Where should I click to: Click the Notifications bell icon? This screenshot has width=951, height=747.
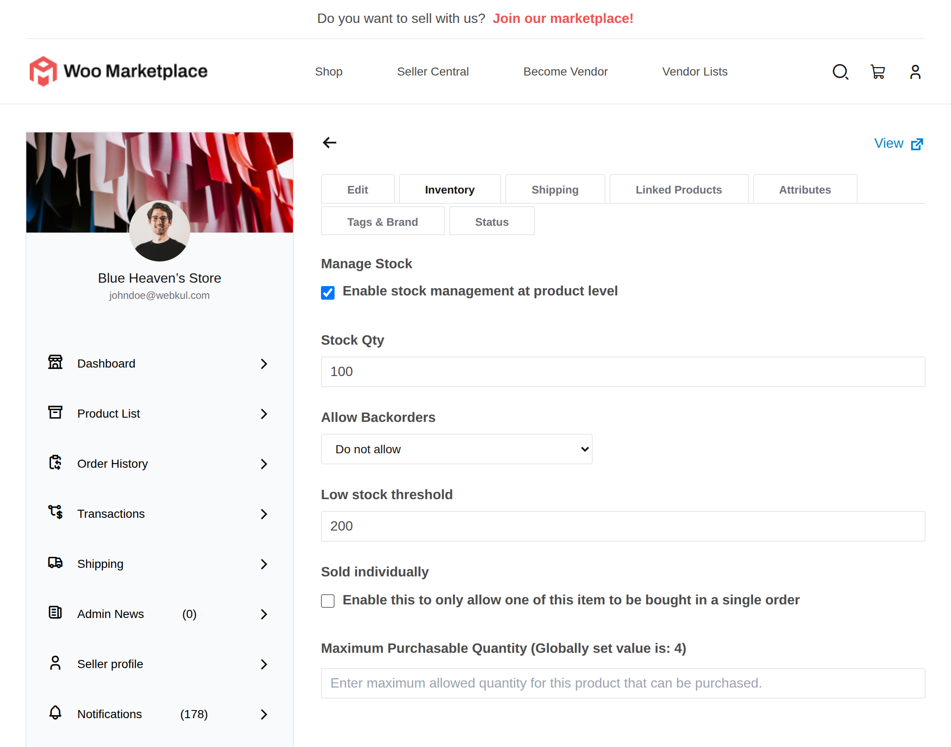pyautogui.click(x=55, y=713)
